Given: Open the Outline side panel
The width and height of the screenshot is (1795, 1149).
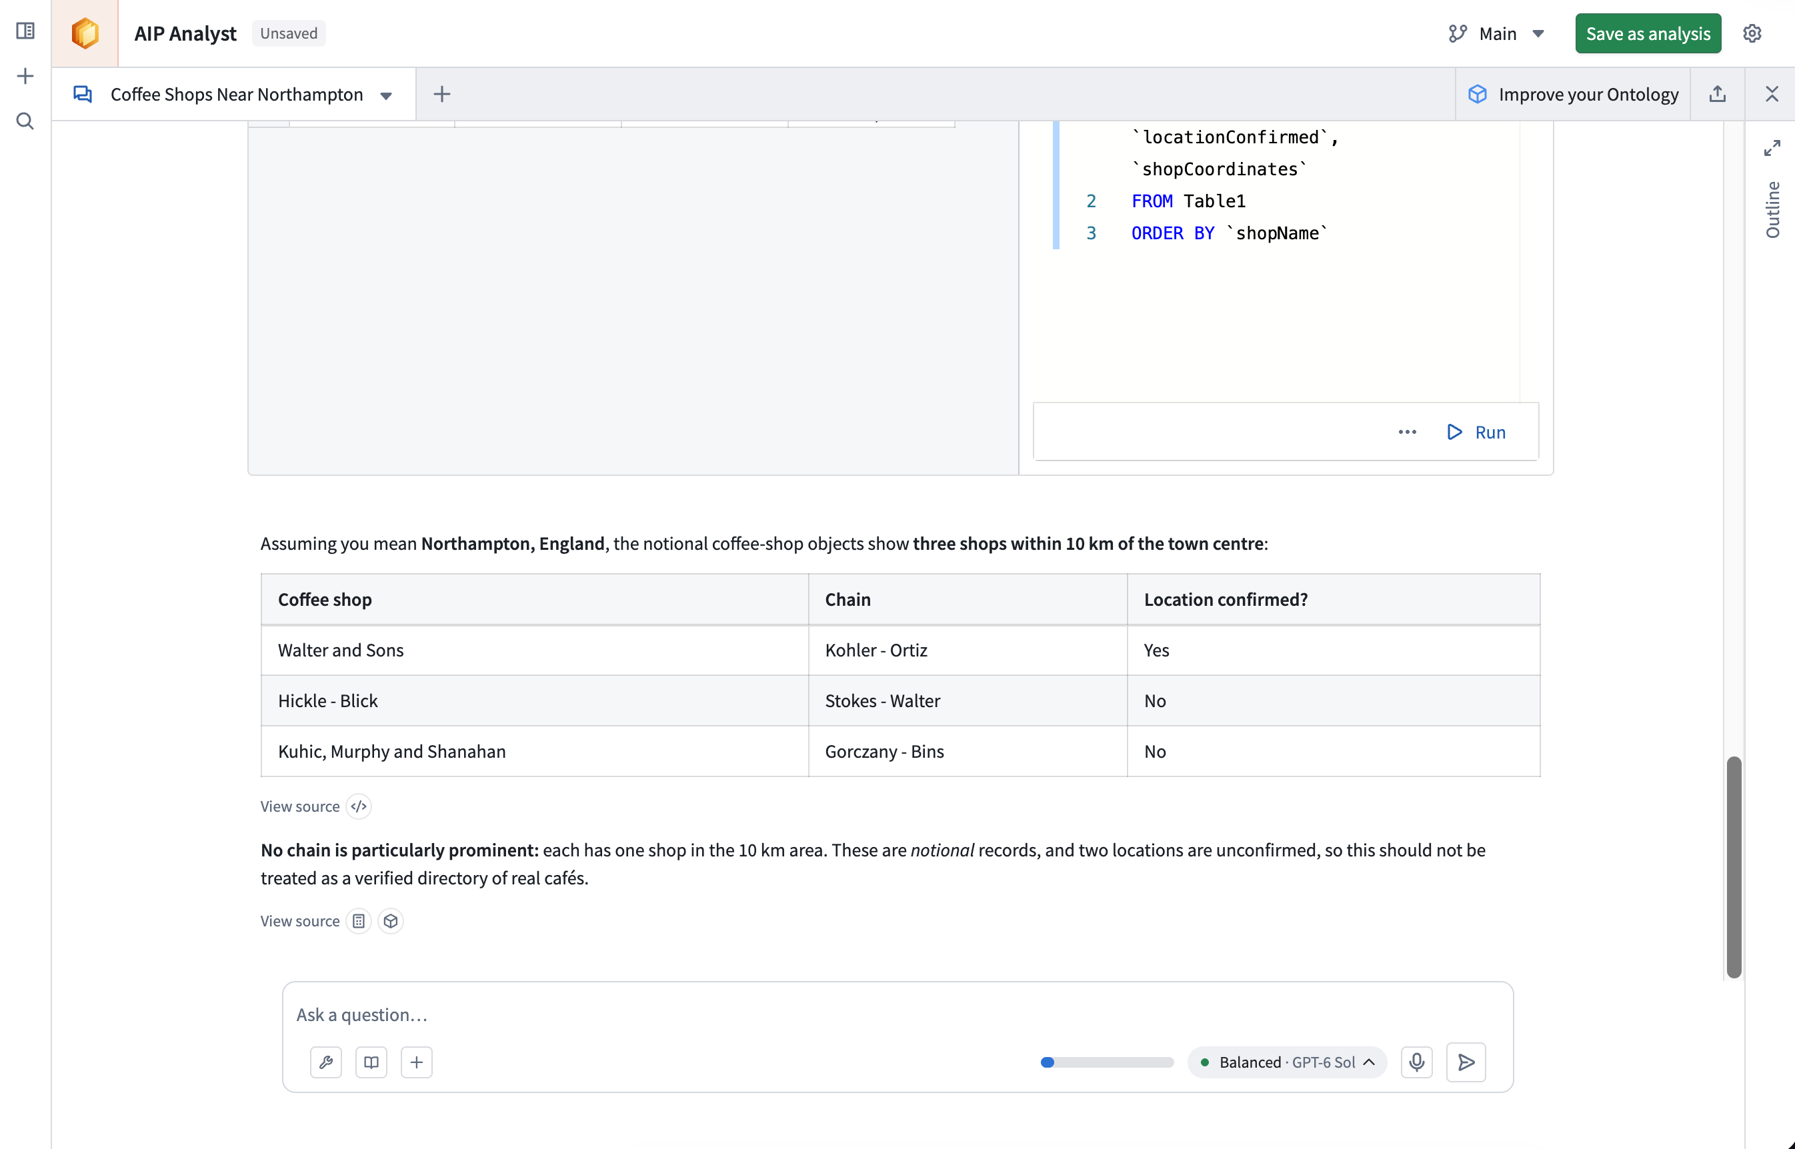Looking at the screenshot, I should pyautogui.click(x=1772, y=210).
